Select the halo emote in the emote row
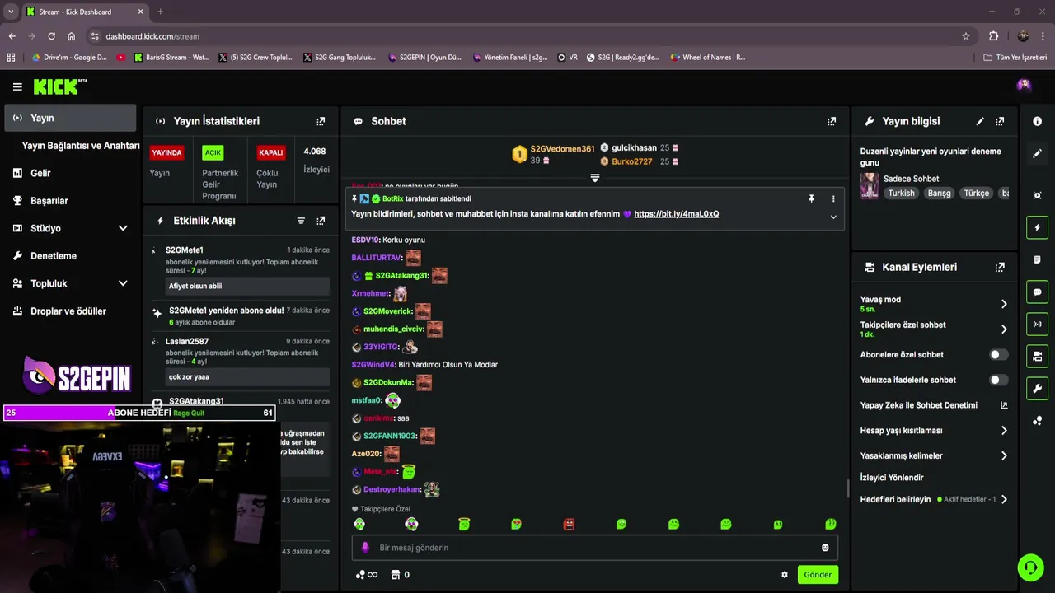Screen dimensions: 1055x593 [464, 524]
